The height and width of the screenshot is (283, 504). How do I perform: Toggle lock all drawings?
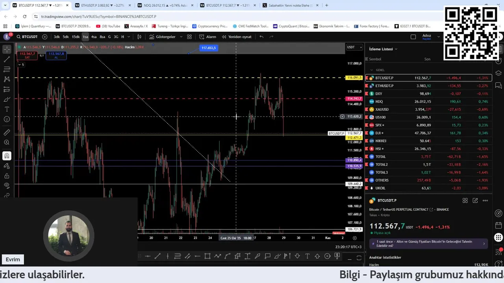(x=7, y=176)
